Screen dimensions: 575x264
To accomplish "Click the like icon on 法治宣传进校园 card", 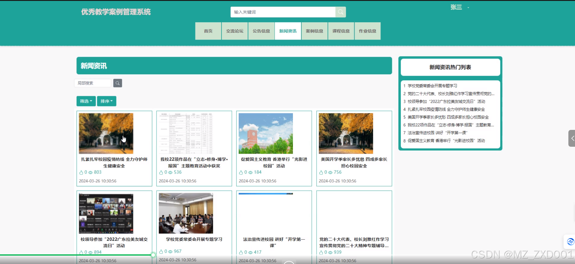I will [x=241, y=253].
